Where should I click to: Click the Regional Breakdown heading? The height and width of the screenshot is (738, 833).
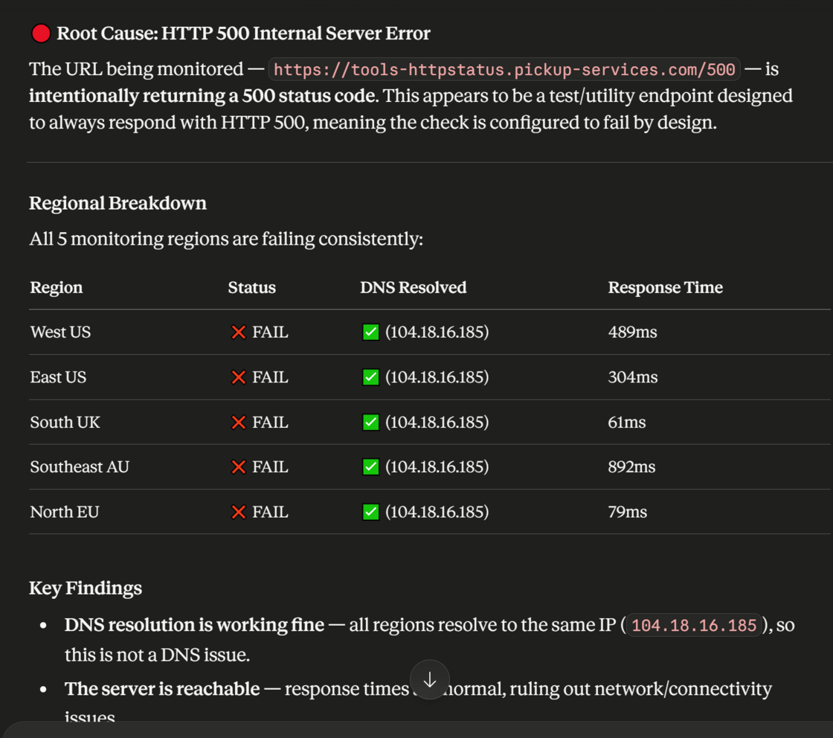[118, 204]
